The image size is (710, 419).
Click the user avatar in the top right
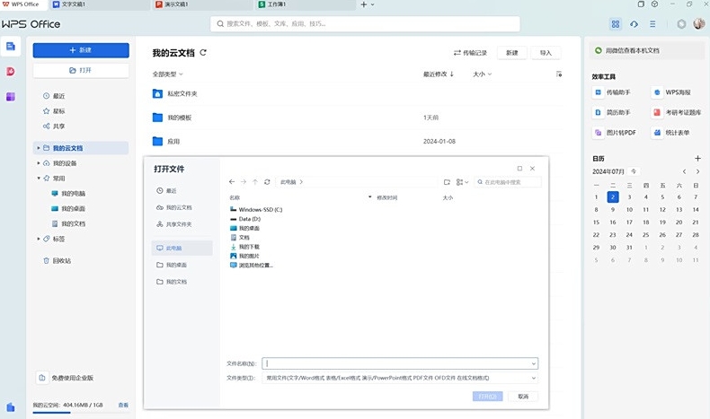tap(698, 24)
